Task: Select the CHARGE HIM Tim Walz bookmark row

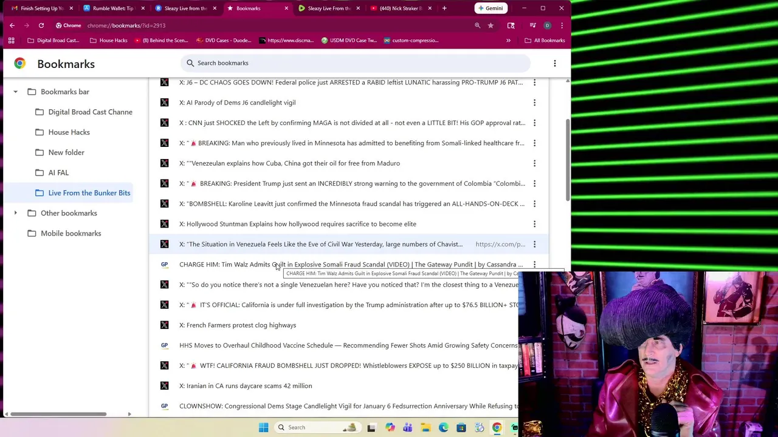Action: point(348,265)
